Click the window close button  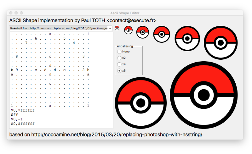point(11,13)
